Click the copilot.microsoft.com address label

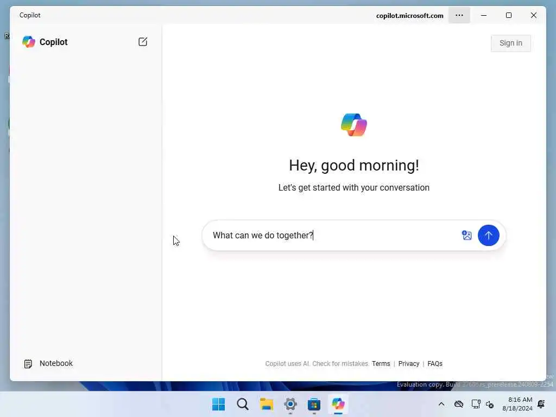pos(409,16)
